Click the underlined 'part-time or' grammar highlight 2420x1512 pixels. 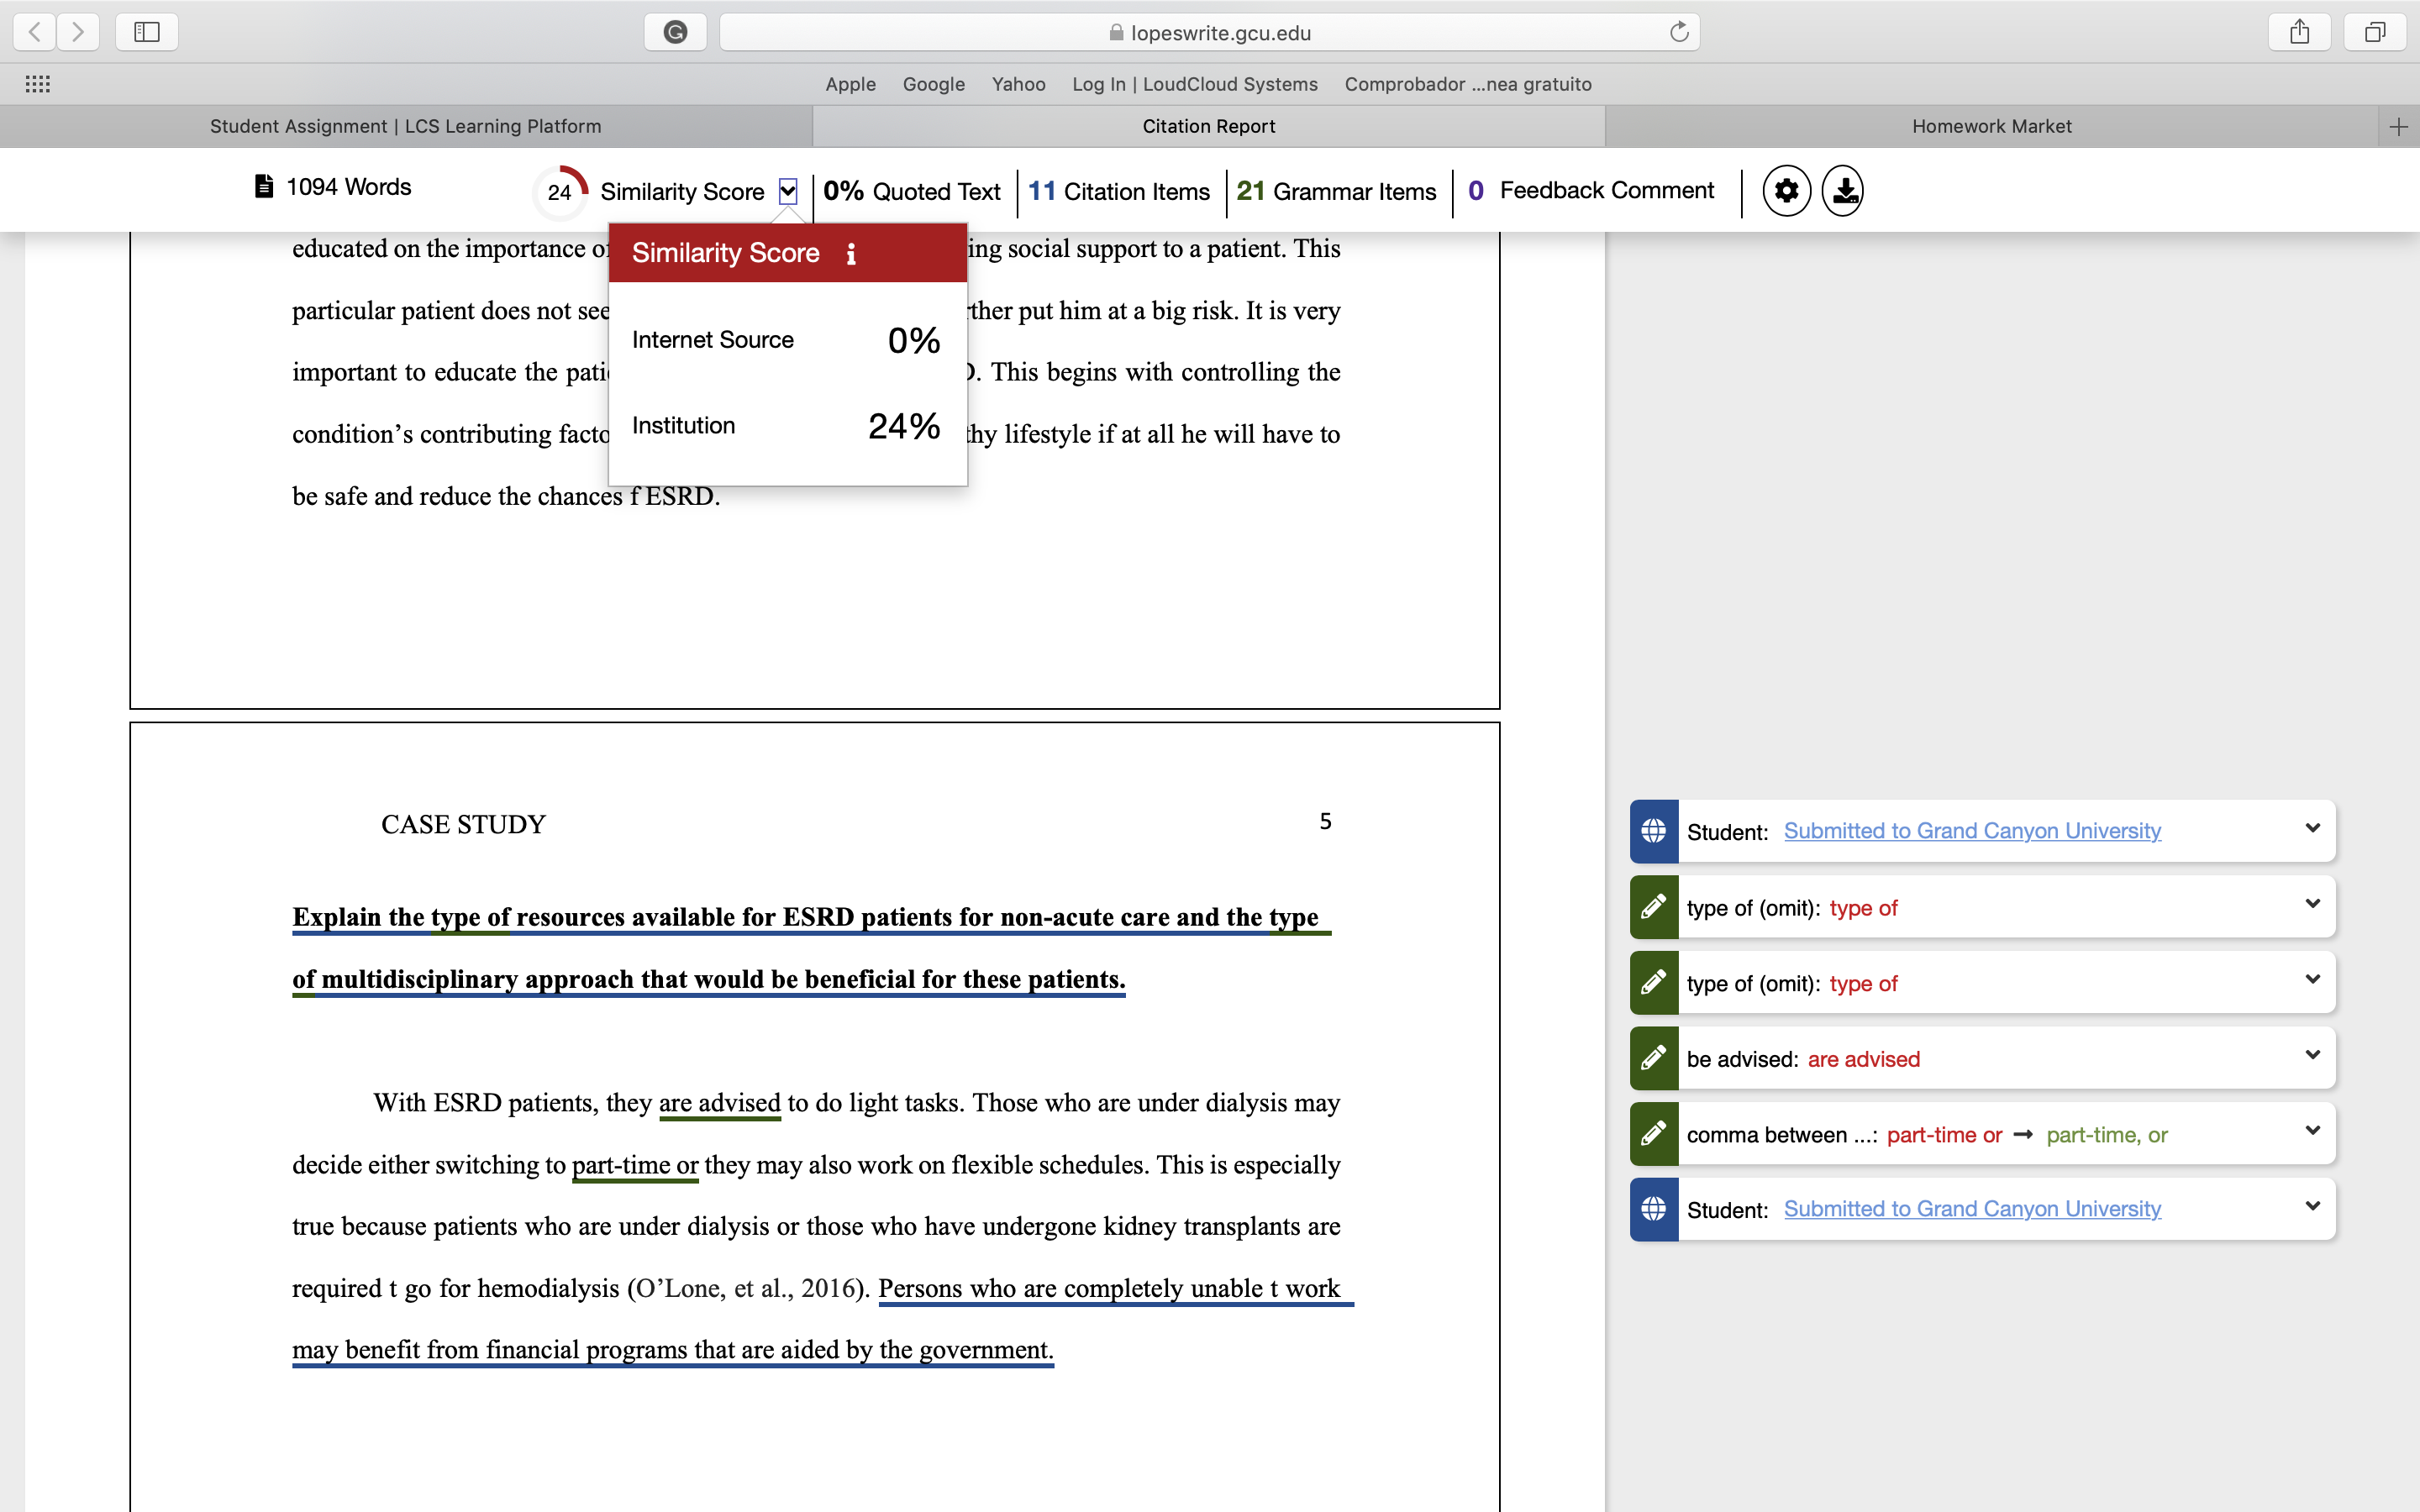click(635, 1165)
